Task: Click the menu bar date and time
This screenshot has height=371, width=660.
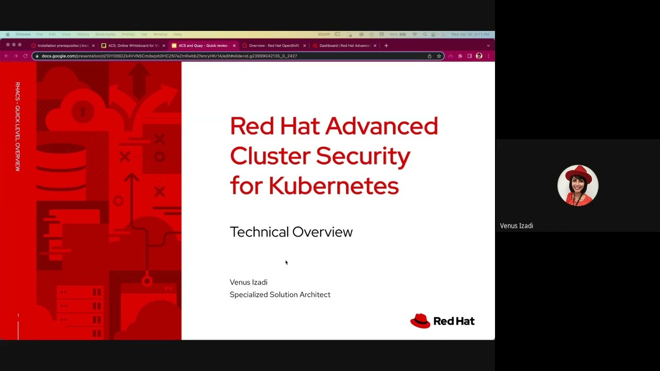Action: tap(470, 34)
